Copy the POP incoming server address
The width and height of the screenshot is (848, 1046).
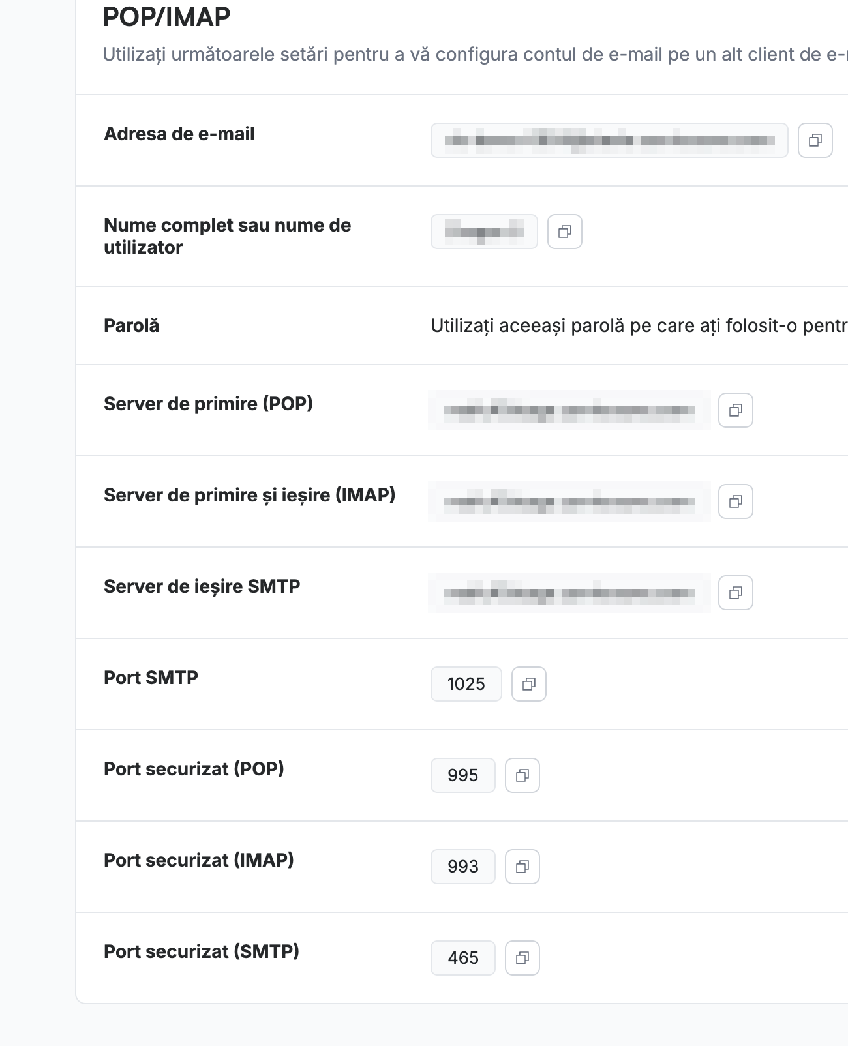736,410
